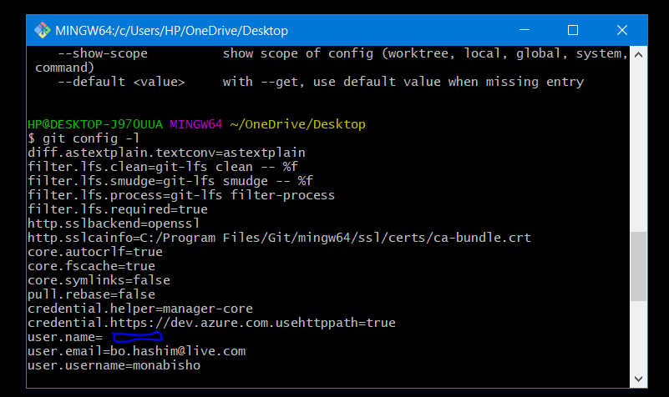Minimize the MINGW64 terminal window
The height and width of the screenshot is (397, 669).
[525, 30]
